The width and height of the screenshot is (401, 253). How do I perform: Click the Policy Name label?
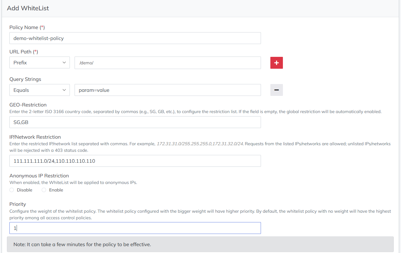(27, 27)
